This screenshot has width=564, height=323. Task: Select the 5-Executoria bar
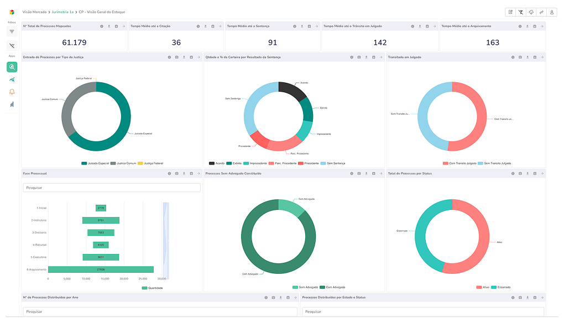101,257
